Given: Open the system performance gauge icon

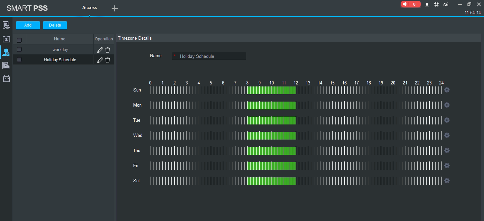Looking at the screenshot, I should [x=446, y=4].
